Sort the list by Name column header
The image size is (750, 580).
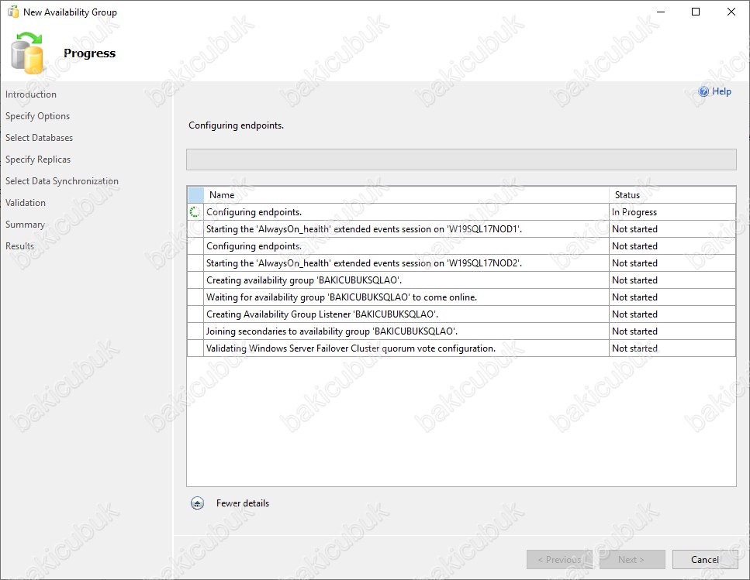point(222,195)
